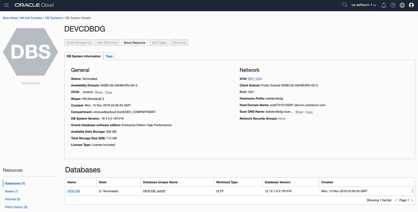
Task: Expand the us-ashburn-1 region dropdown
Action: click(364, 5)
